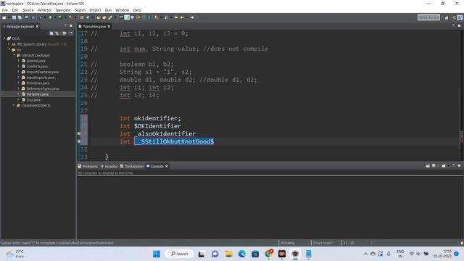Image resolution: width=464 pixels, height=261 pixels.
Task: Expand the Animal.java node
Action: (19, 61)
